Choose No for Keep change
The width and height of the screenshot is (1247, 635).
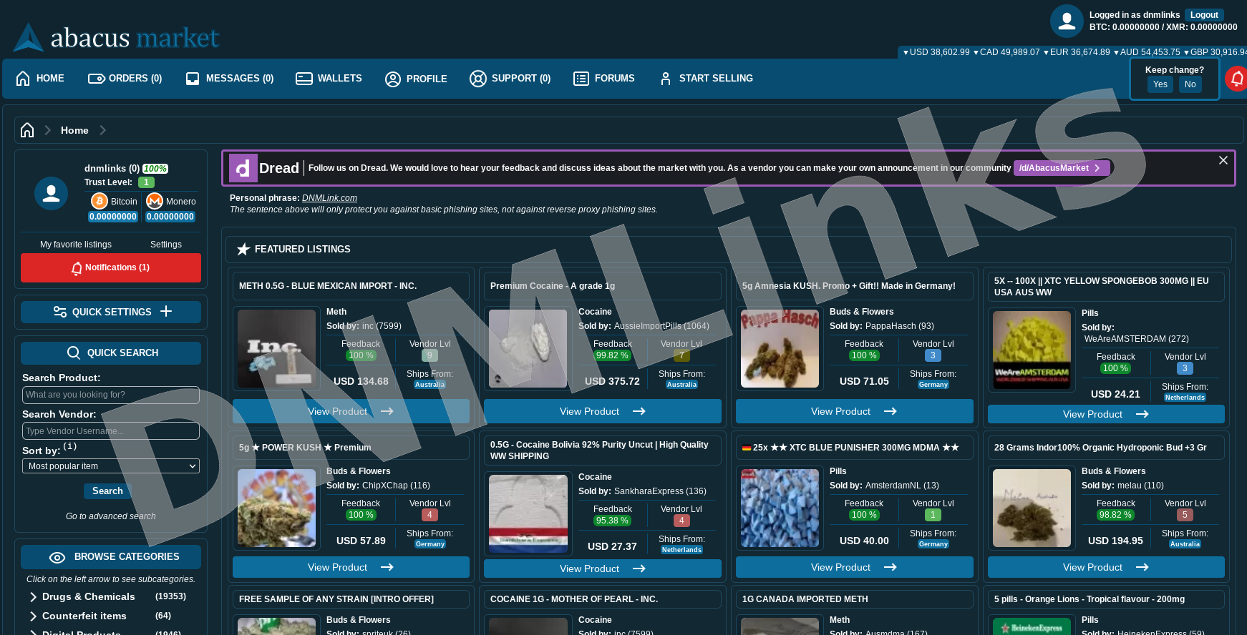1190,84
